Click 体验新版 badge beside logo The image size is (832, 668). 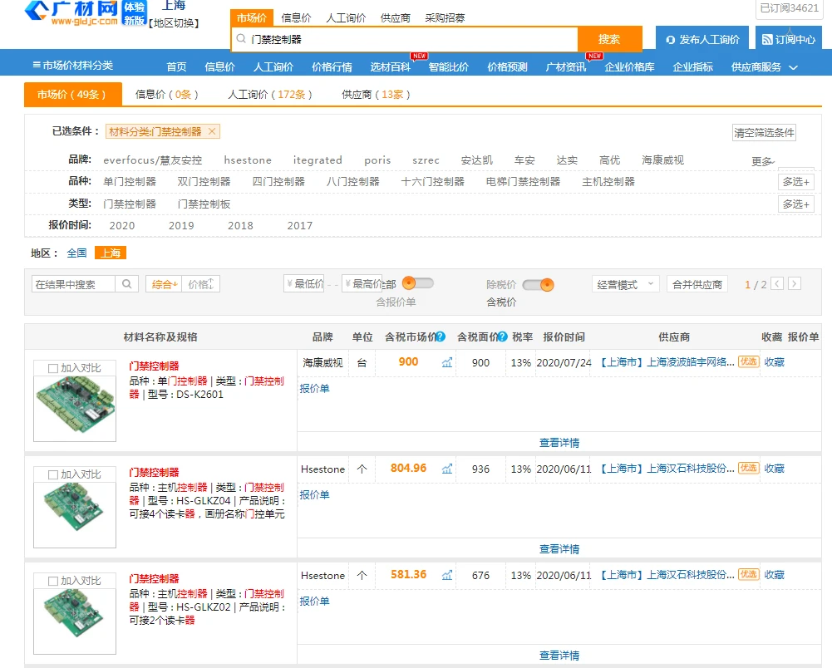pos(134,13)
